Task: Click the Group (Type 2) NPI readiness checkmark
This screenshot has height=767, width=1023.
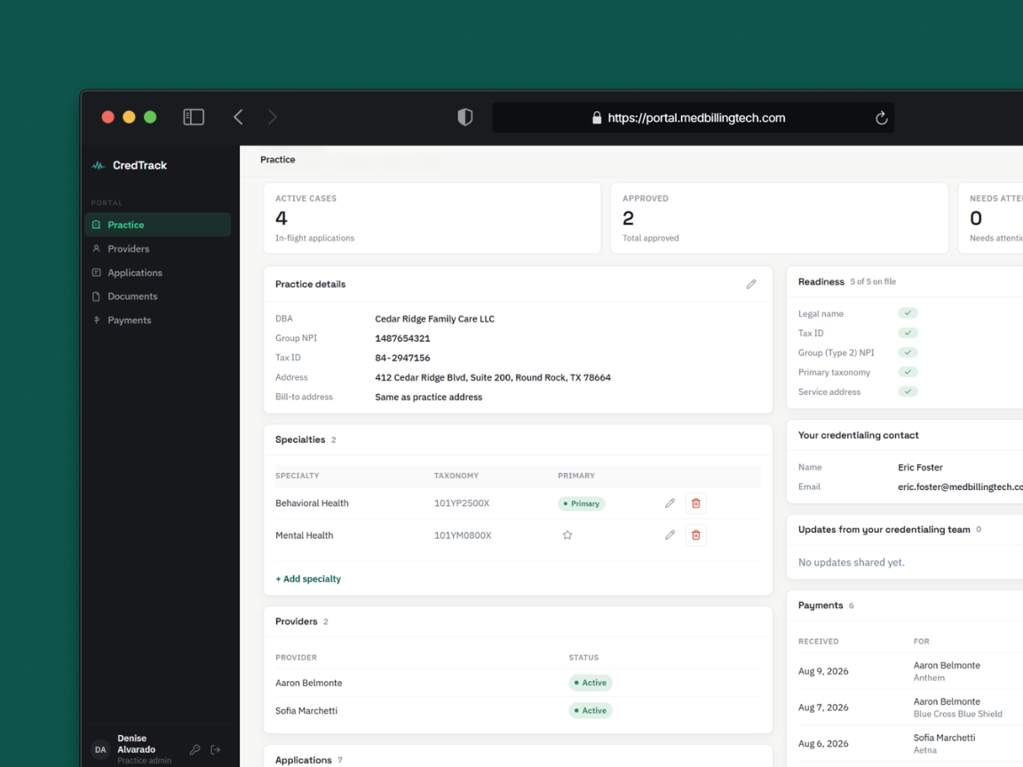Action: point(908,352)
